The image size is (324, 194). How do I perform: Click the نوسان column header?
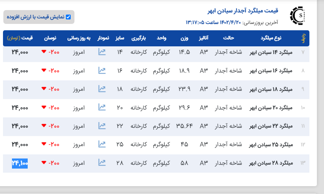tap(51, 38)
